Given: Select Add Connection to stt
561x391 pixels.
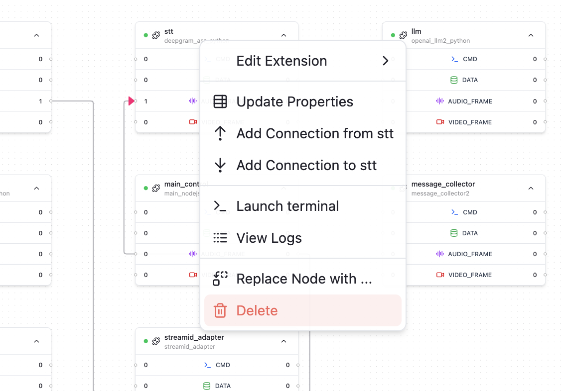Looking at the screenshot, I should (306, 166).
